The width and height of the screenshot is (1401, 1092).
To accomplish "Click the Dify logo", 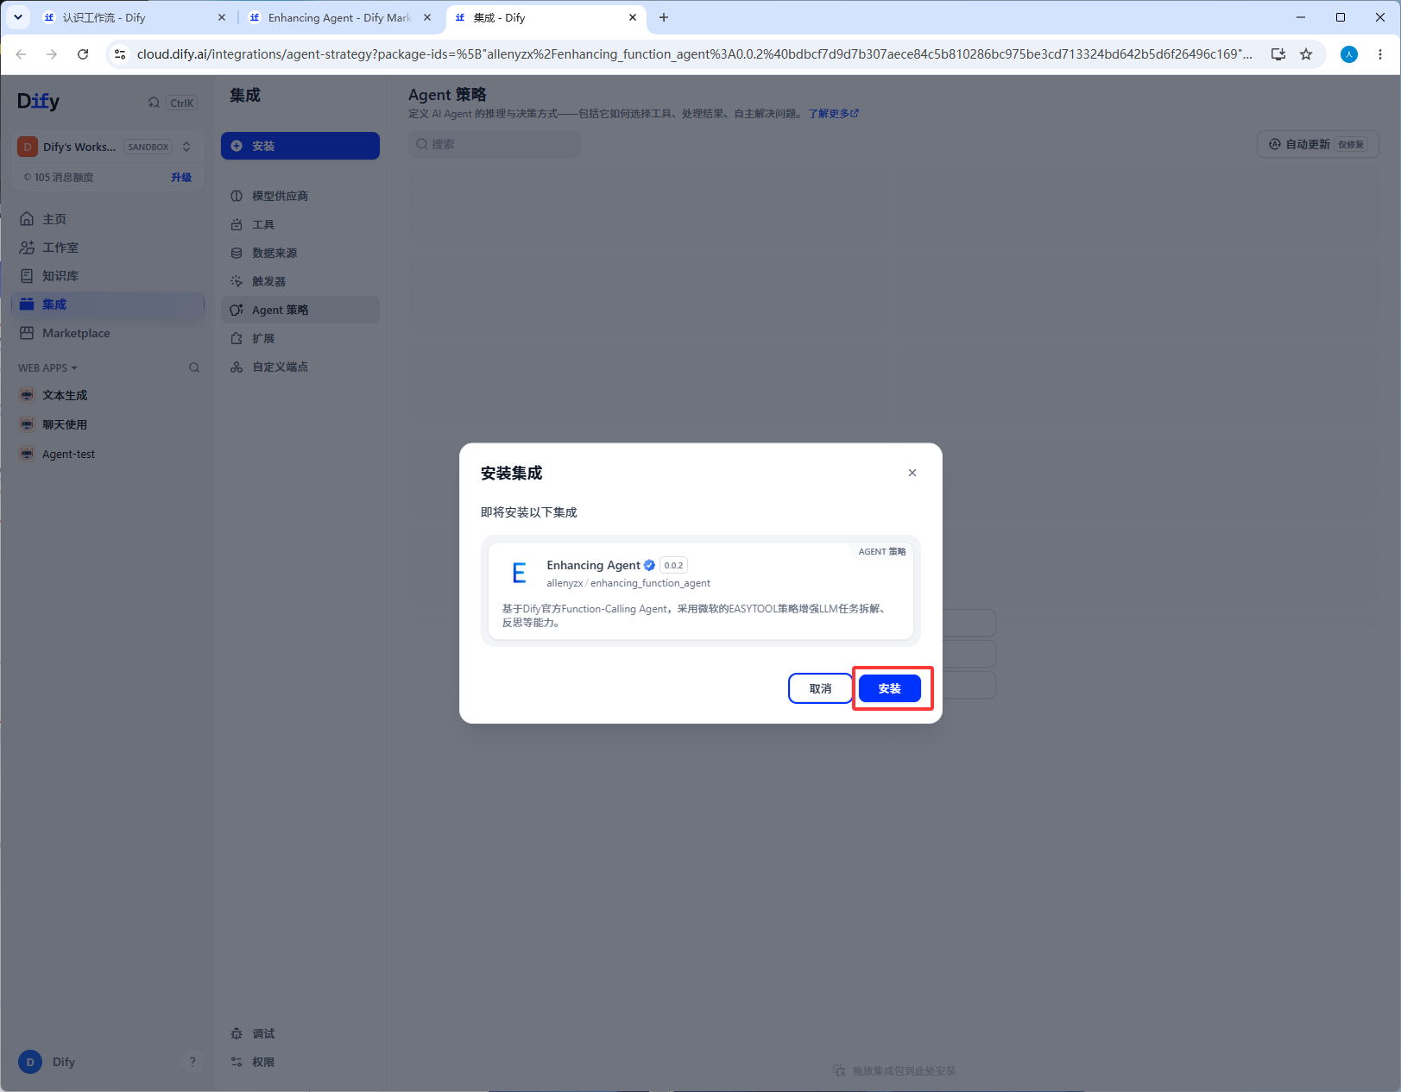I will [x=39, y=102].
